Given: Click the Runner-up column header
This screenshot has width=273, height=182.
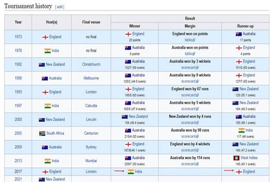Looking at the screenshot, I should (x=245, y=26).
